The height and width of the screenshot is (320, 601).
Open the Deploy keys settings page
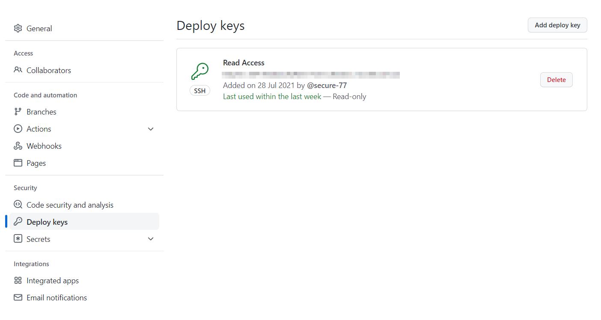[47, 222]
